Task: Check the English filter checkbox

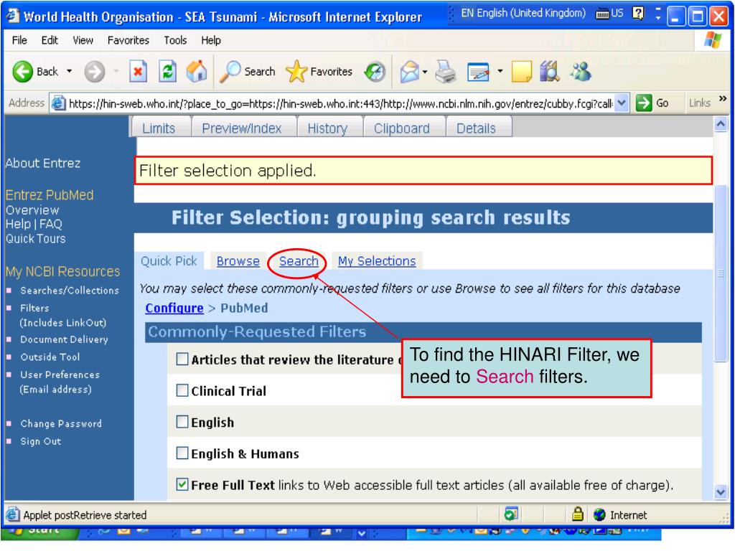Action: pos(182,422)
